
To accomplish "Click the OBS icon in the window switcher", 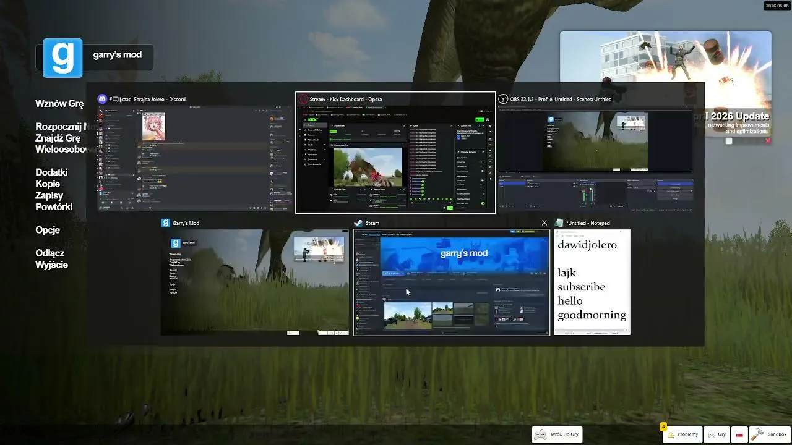I will (503, 99).
